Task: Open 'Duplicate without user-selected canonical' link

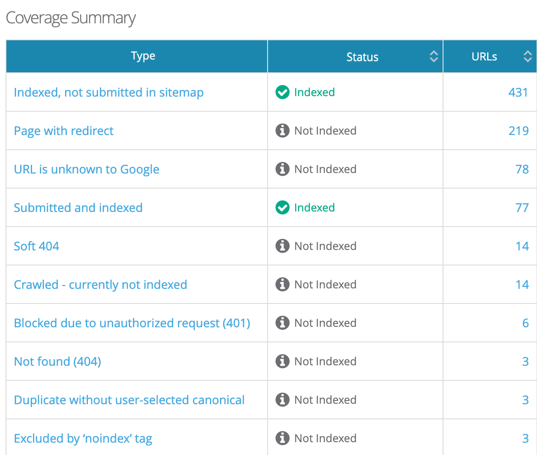Action: pos(129,400)
